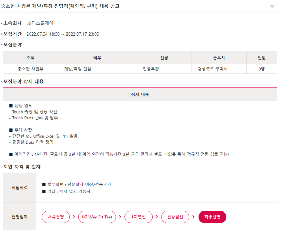This screenshot has width=292, height=230.
Task: Click the 근무지 column header
Action: click(219, 58)
